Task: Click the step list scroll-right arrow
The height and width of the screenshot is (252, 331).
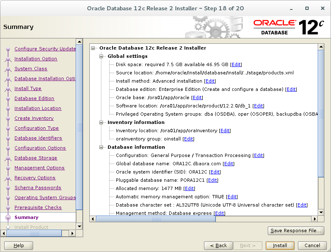Action: point(72,233)
